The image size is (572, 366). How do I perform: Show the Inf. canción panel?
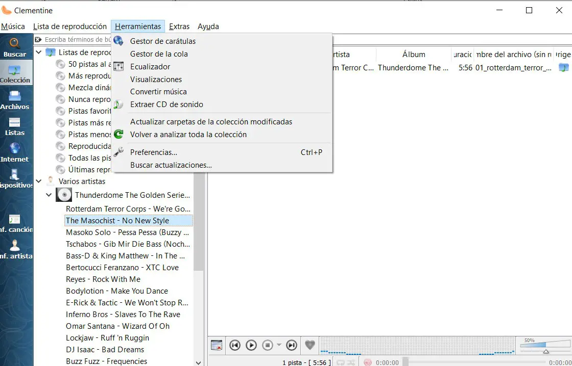15,223
